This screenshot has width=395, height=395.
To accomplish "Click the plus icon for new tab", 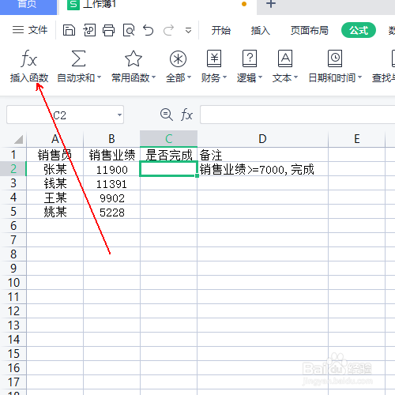I will (x=271, y=4).
